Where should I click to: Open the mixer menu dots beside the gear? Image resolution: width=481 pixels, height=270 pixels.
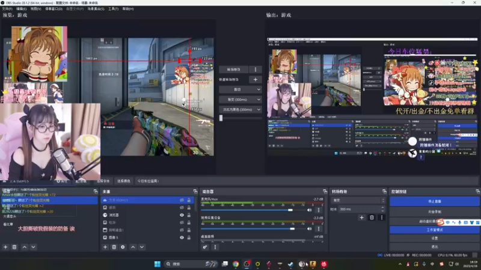pos(215,247)
